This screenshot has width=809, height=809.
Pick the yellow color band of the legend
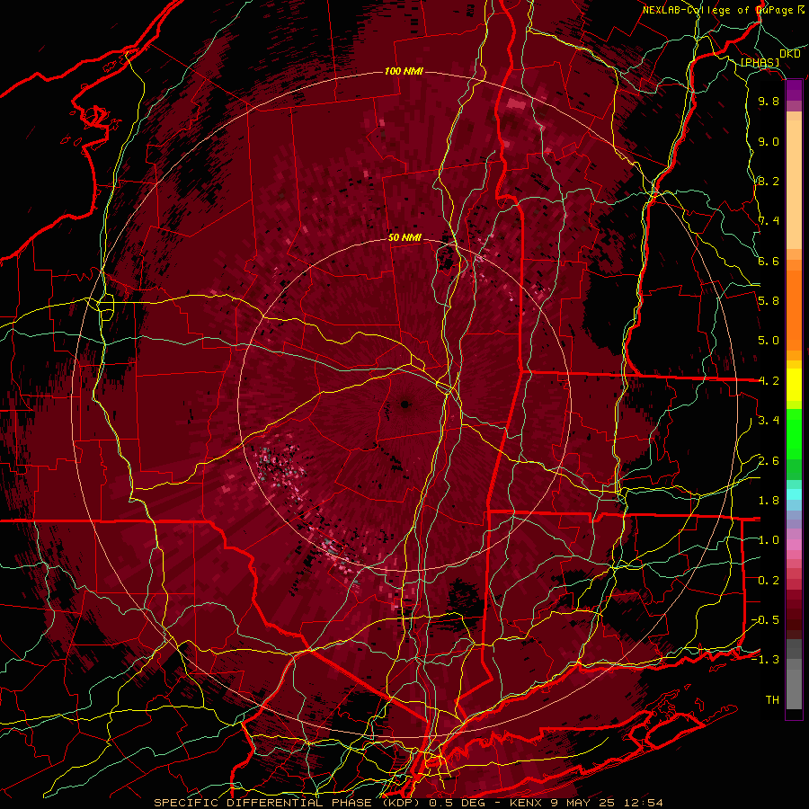[794, 385]
